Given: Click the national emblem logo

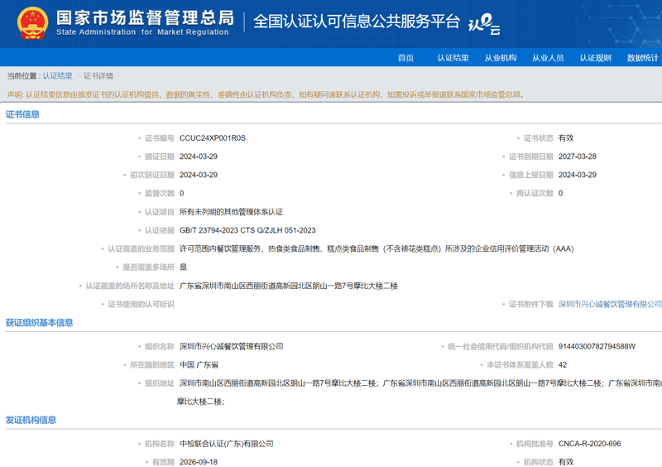Looking at the screenshot, I should [33, 22].
